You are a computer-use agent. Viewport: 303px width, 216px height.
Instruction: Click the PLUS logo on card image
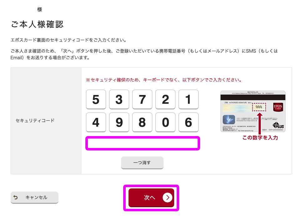coord(278,125)
